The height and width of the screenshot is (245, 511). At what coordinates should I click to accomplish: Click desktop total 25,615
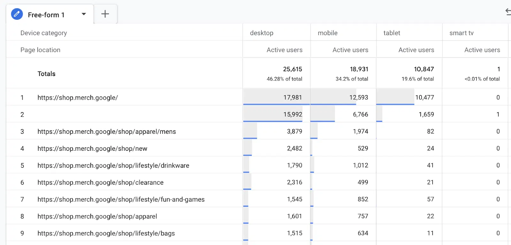tap(293, 69)
